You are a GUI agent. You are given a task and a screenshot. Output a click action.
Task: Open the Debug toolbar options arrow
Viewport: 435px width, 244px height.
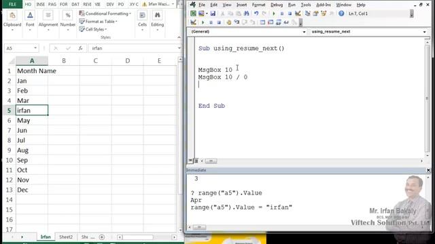pyautogui.click(x=300, y=22)
